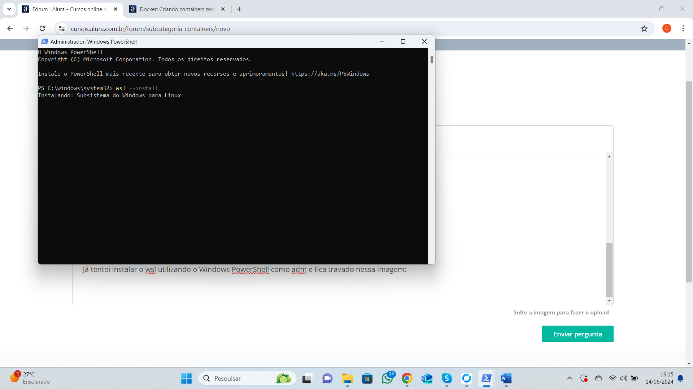693x389 pixels.
Task: Click the browser page scrollbar thumb
Action: pos(689,182)
